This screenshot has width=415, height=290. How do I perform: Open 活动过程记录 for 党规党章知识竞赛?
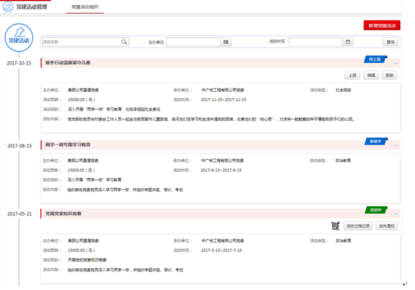click(x=358, y=226)
